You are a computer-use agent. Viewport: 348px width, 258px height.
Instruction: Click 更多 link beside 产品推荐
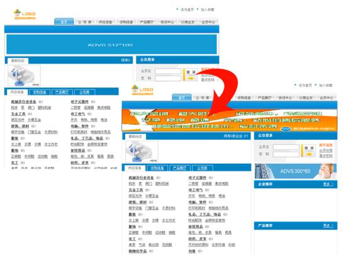click(328, 225)
